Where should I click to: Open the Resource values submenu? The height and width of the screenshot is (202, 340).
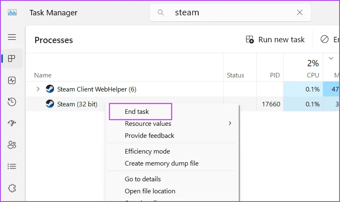(x=148, y=123)
